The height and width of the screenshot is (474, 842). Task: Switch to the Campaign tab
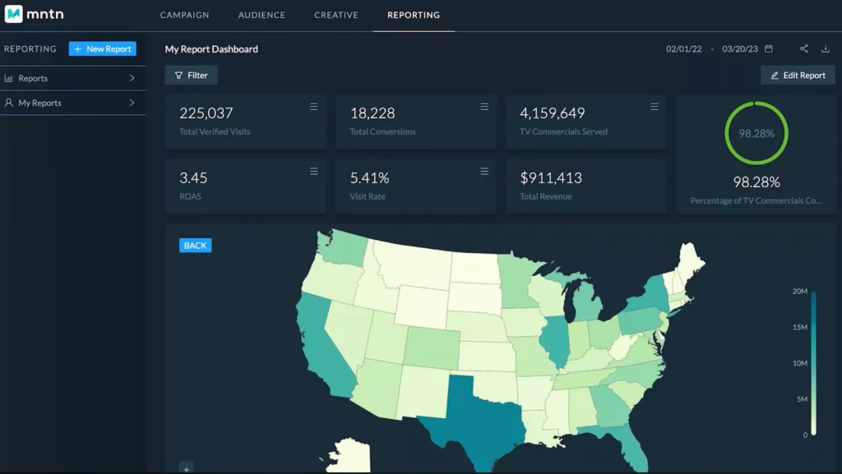[184, 16]
